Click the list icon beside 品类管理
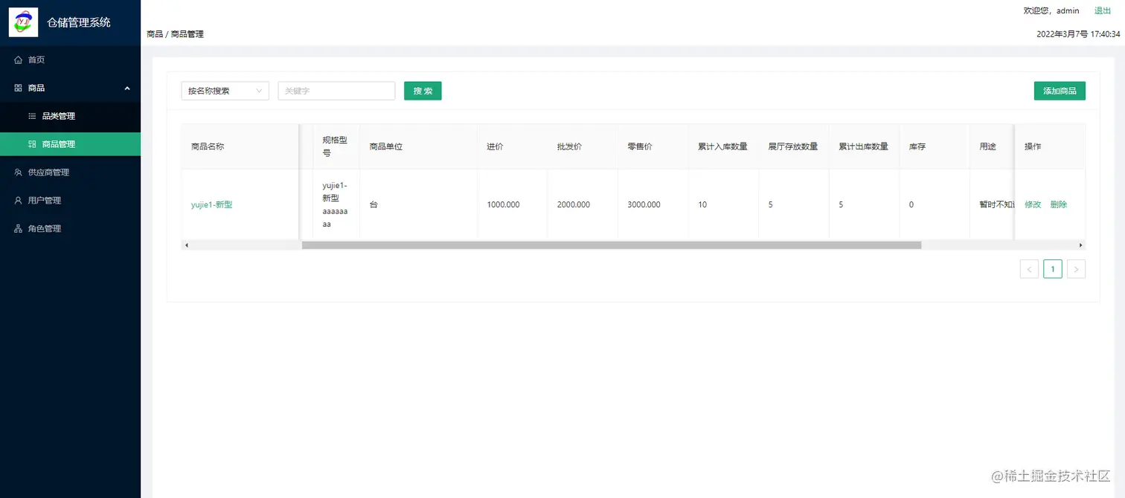 point(32,116)
